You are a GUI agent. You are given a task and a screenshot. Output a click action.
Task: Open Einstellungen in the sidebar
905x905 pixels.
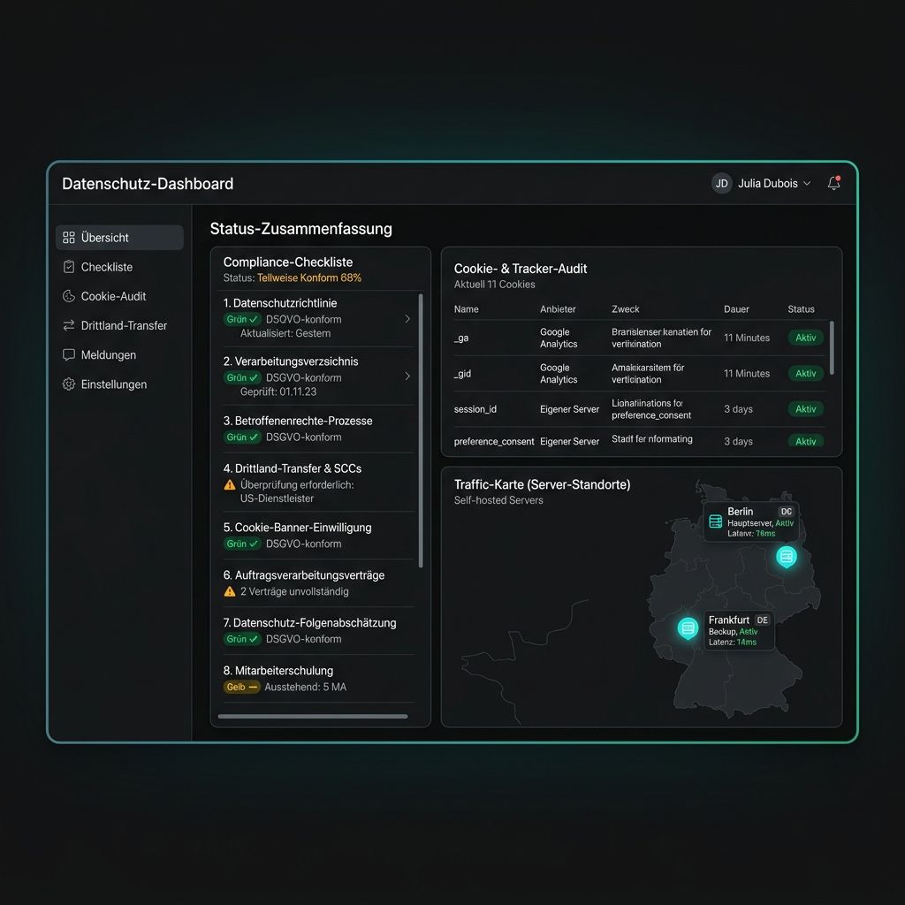[x=119, y=384]
